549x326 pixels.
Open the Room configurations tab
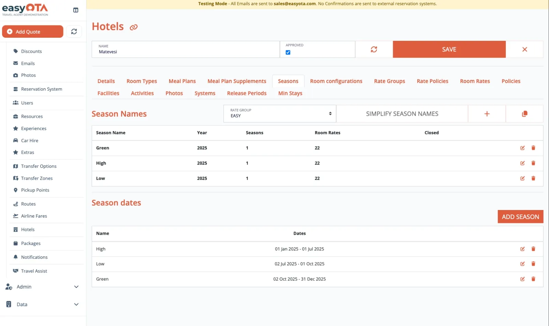(336, 81)
